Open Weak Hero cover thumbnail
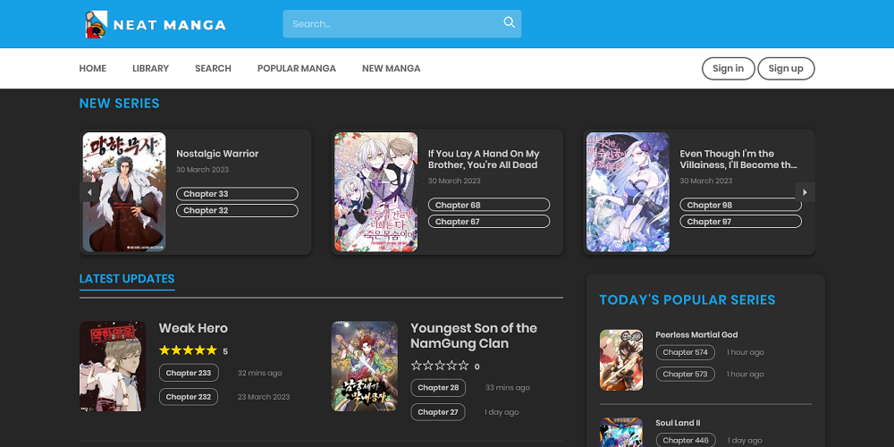This screenshot has width=894, height=447. point(113,366)
